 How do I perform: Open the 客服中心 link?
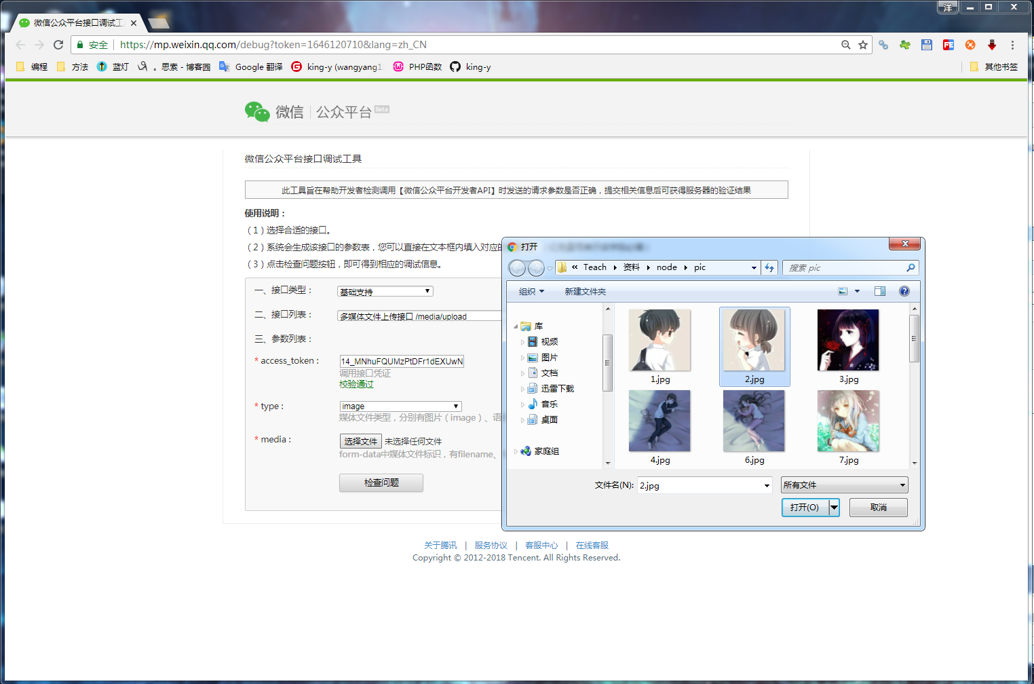541,546
